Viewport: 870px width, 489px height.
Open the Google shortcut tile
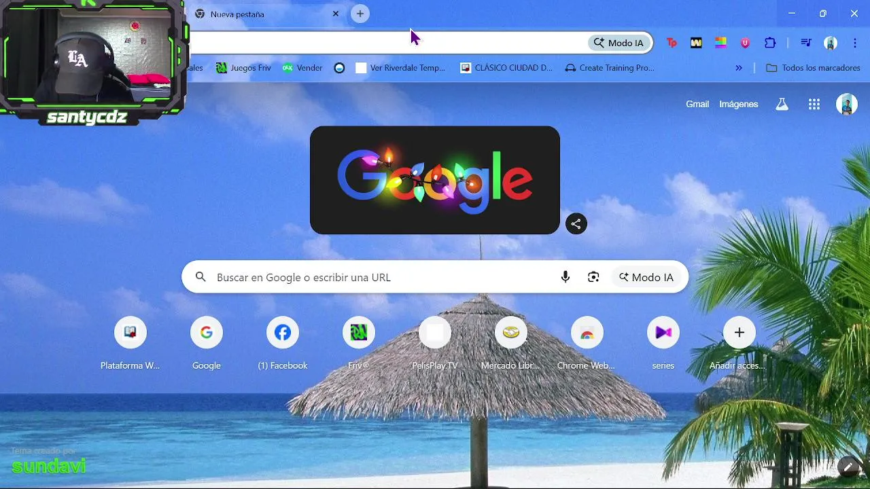point(207,343)
